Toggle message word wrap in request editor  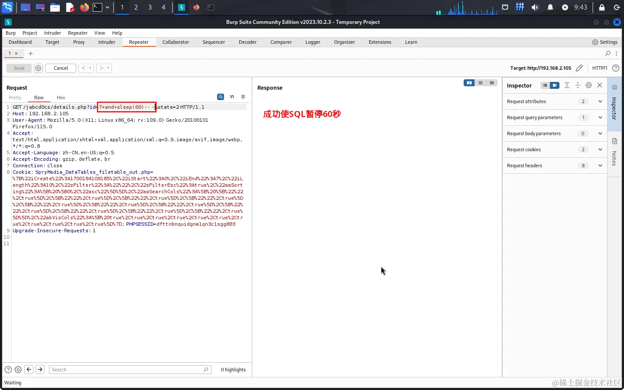pos(221,97)
